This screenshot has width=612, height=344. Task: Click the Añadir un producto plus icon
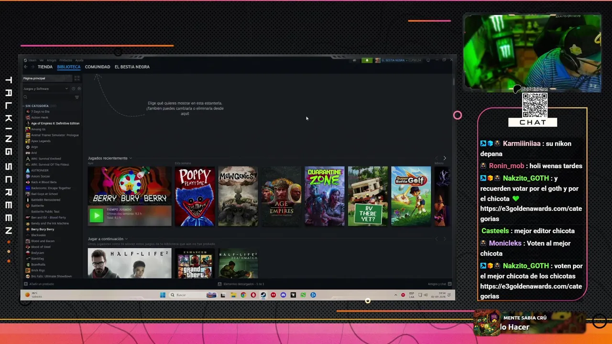click(26, 284)
